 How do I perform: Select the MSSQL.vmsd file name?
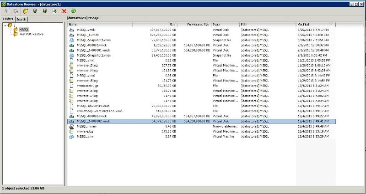tap(86, 76)
